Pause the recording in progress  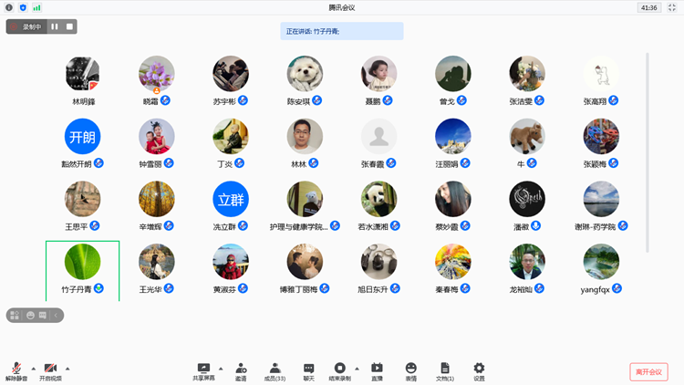pos(55,26)
